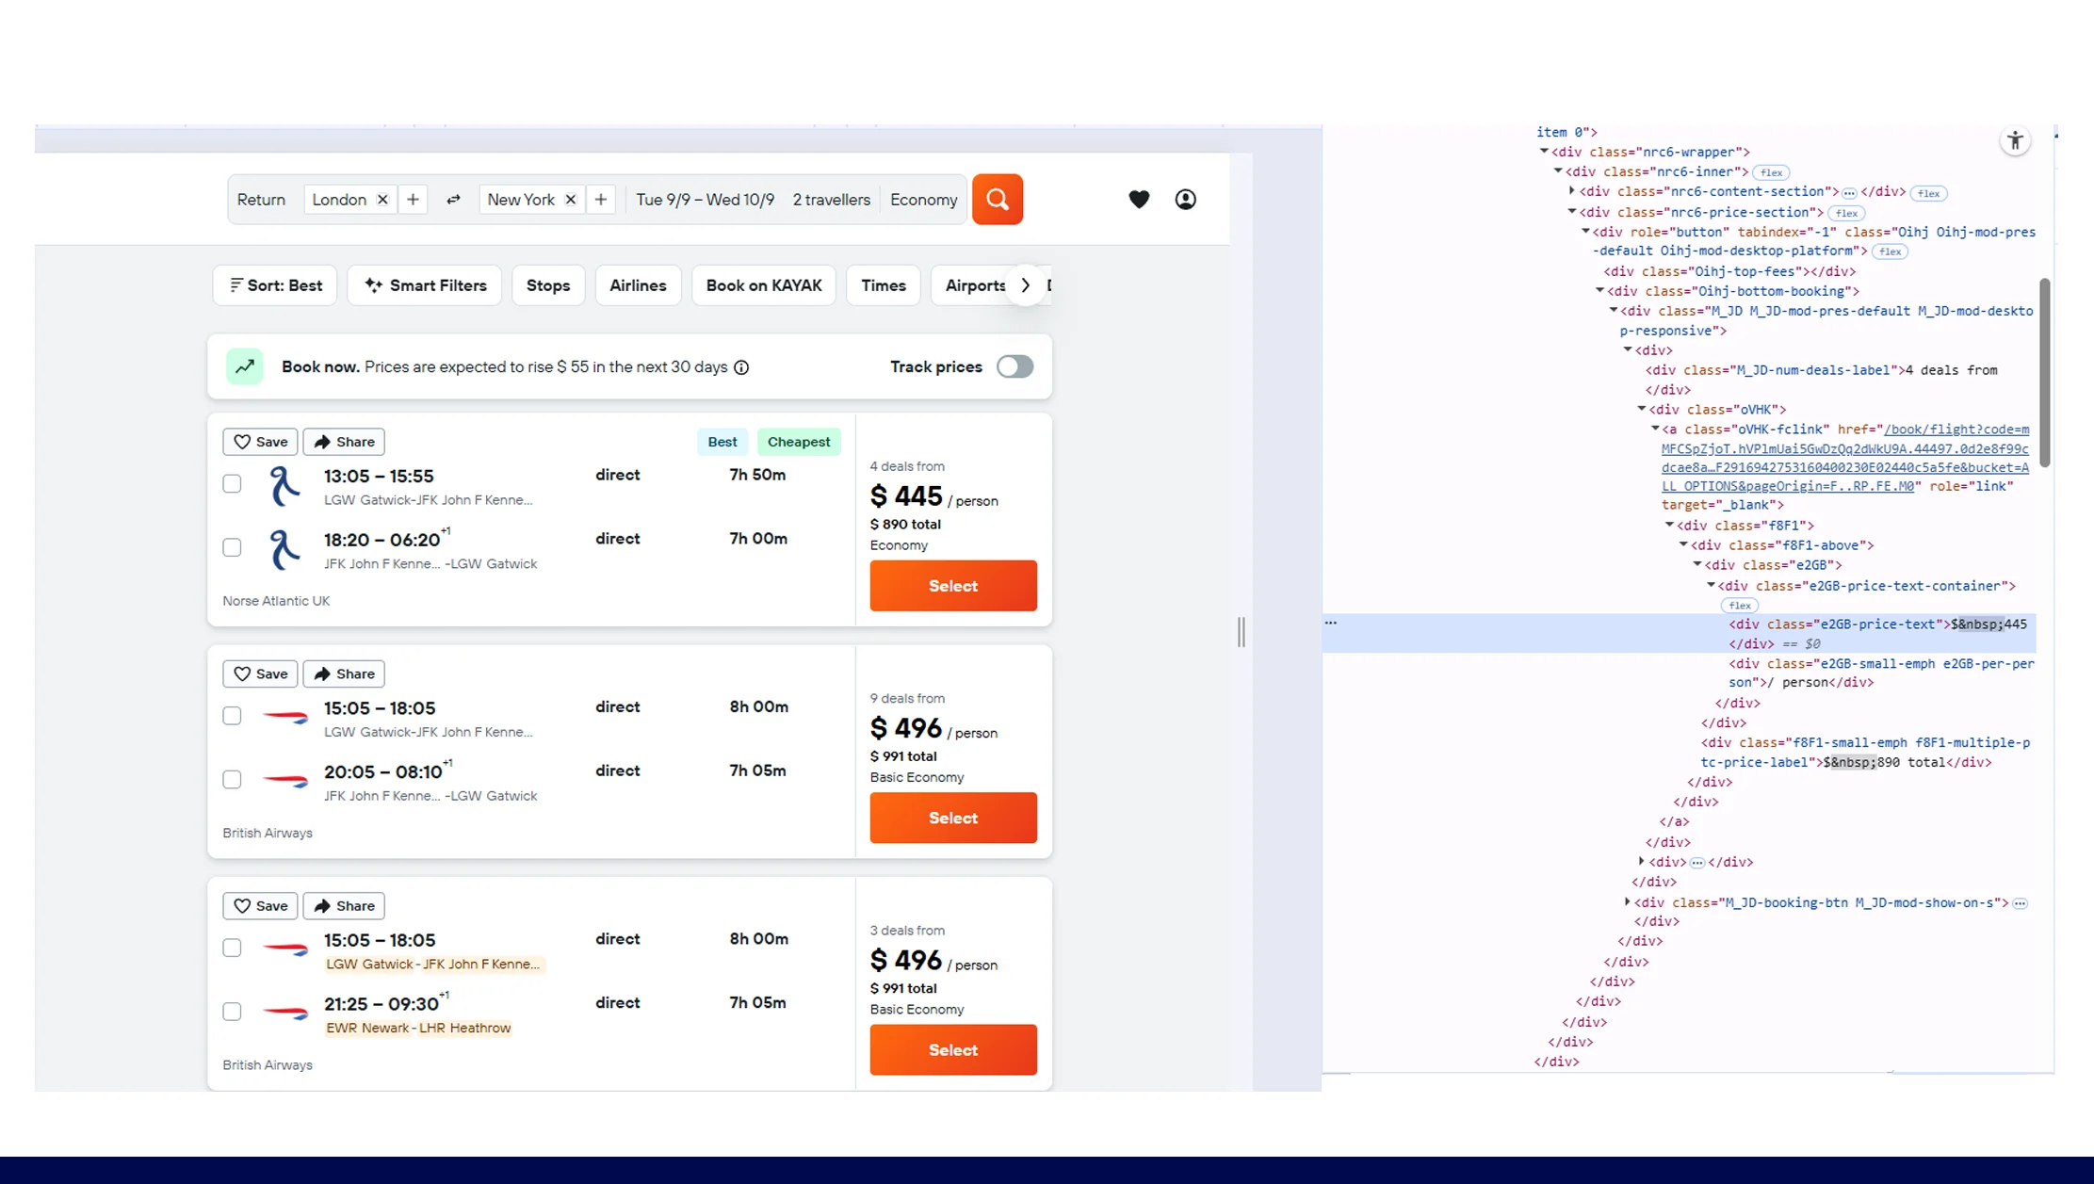Click the accessibility icon in DevTools panel

click(x=2015, y=139)
